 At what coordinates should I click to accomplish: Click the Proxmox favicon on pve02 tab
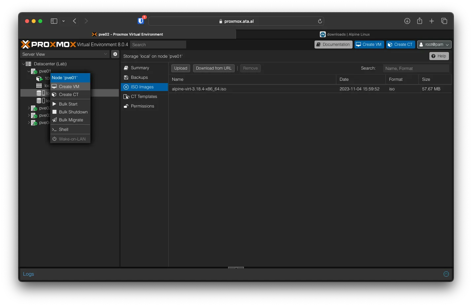click(x=94, y=34)
